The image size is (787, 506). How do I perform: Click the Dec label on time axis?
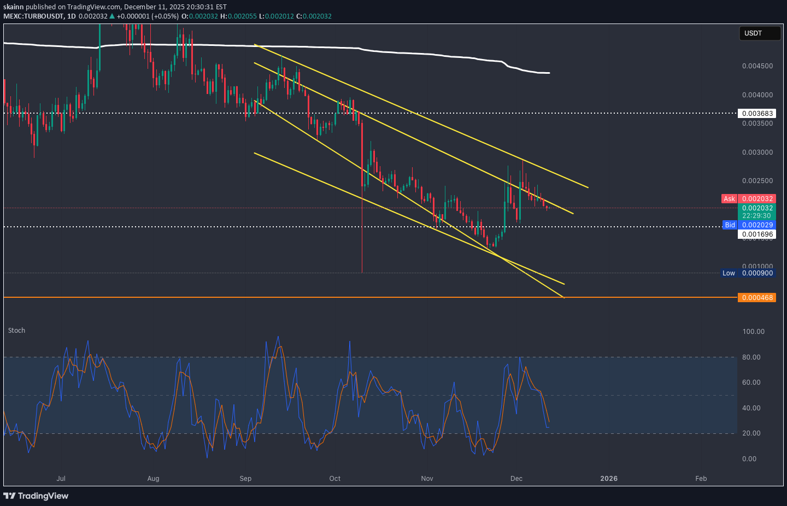[x=516, y=479]
